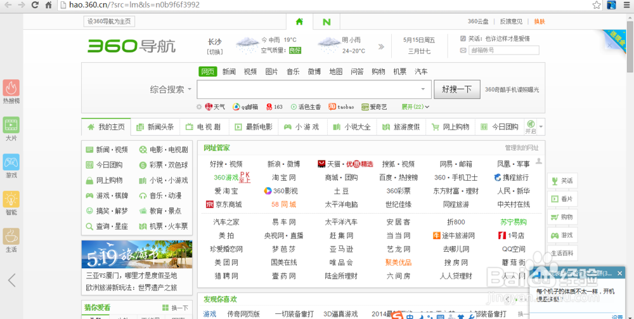Select the 网页 search tab
The height and width of the screenshot is (319, 634).
pyautogui.click(x=208, y=72)
